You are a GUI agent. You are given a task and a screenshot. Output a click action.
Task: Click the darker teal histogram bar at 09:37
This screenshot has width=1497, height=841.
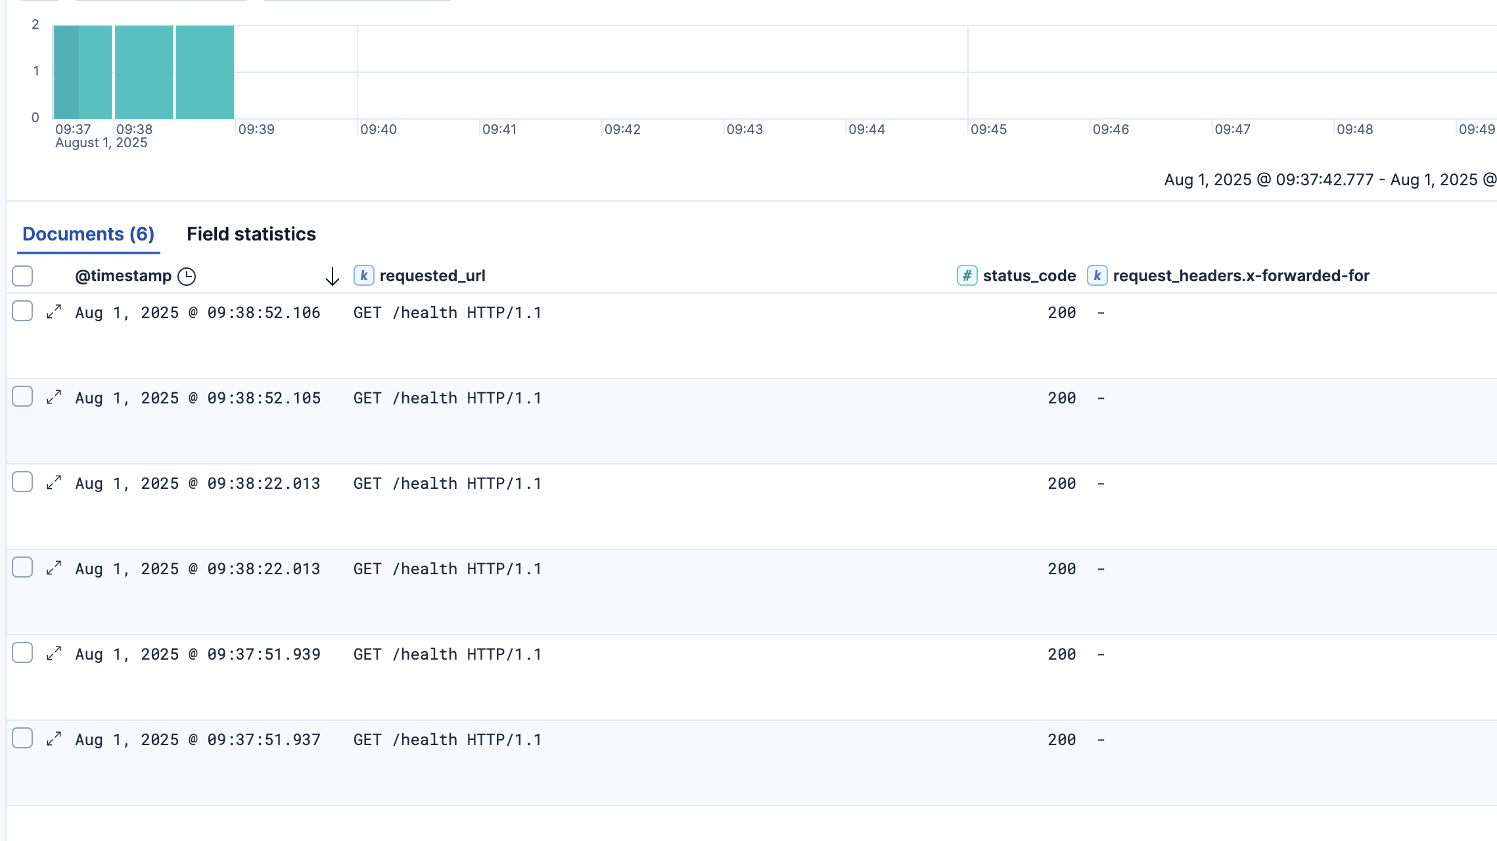tap(66, 72)
